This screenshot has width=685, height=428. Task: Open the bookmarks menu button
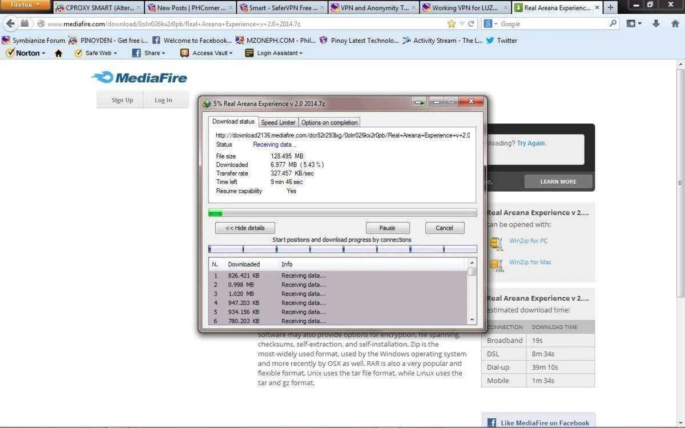634,24
